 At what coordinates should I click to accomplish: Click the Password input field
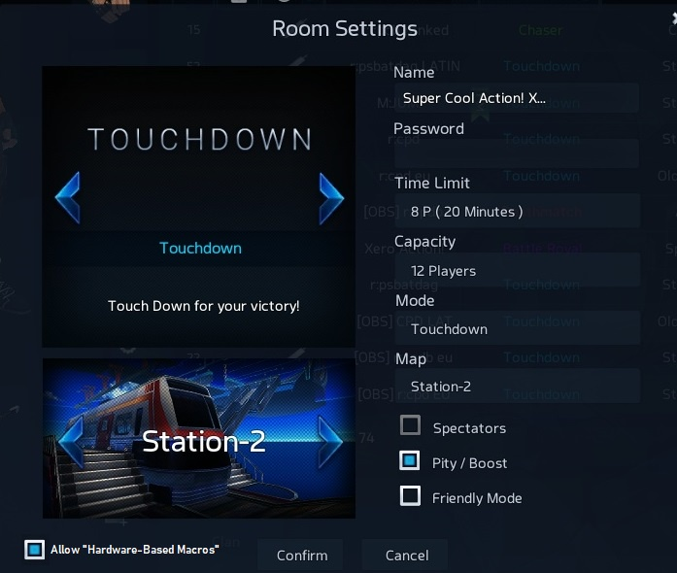click(x=516, y=153)
